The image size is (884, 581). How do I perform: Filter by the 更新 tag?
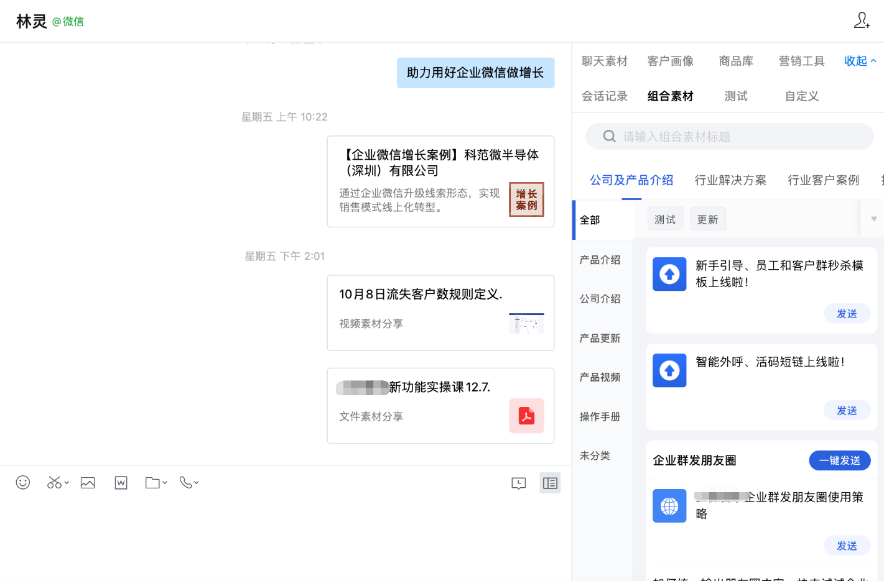(x=708, y=219)
